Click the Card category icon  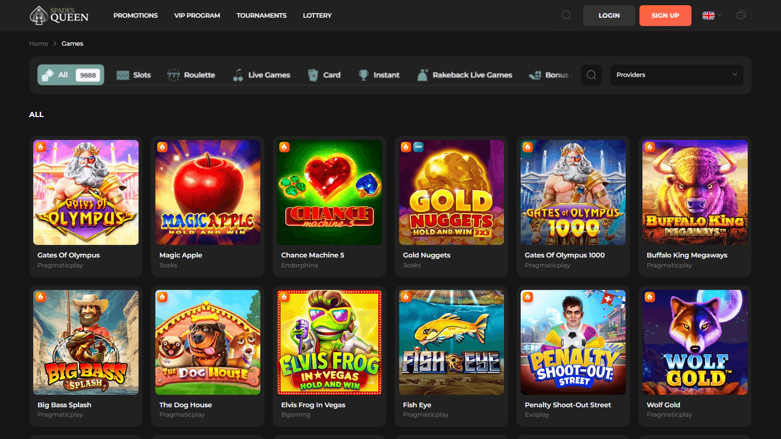pos(313,75)
